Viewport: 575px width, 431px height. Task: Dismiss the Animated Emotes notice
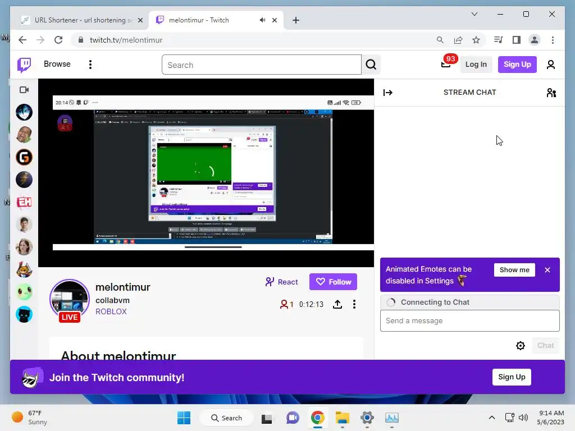(x=547, y=270)
